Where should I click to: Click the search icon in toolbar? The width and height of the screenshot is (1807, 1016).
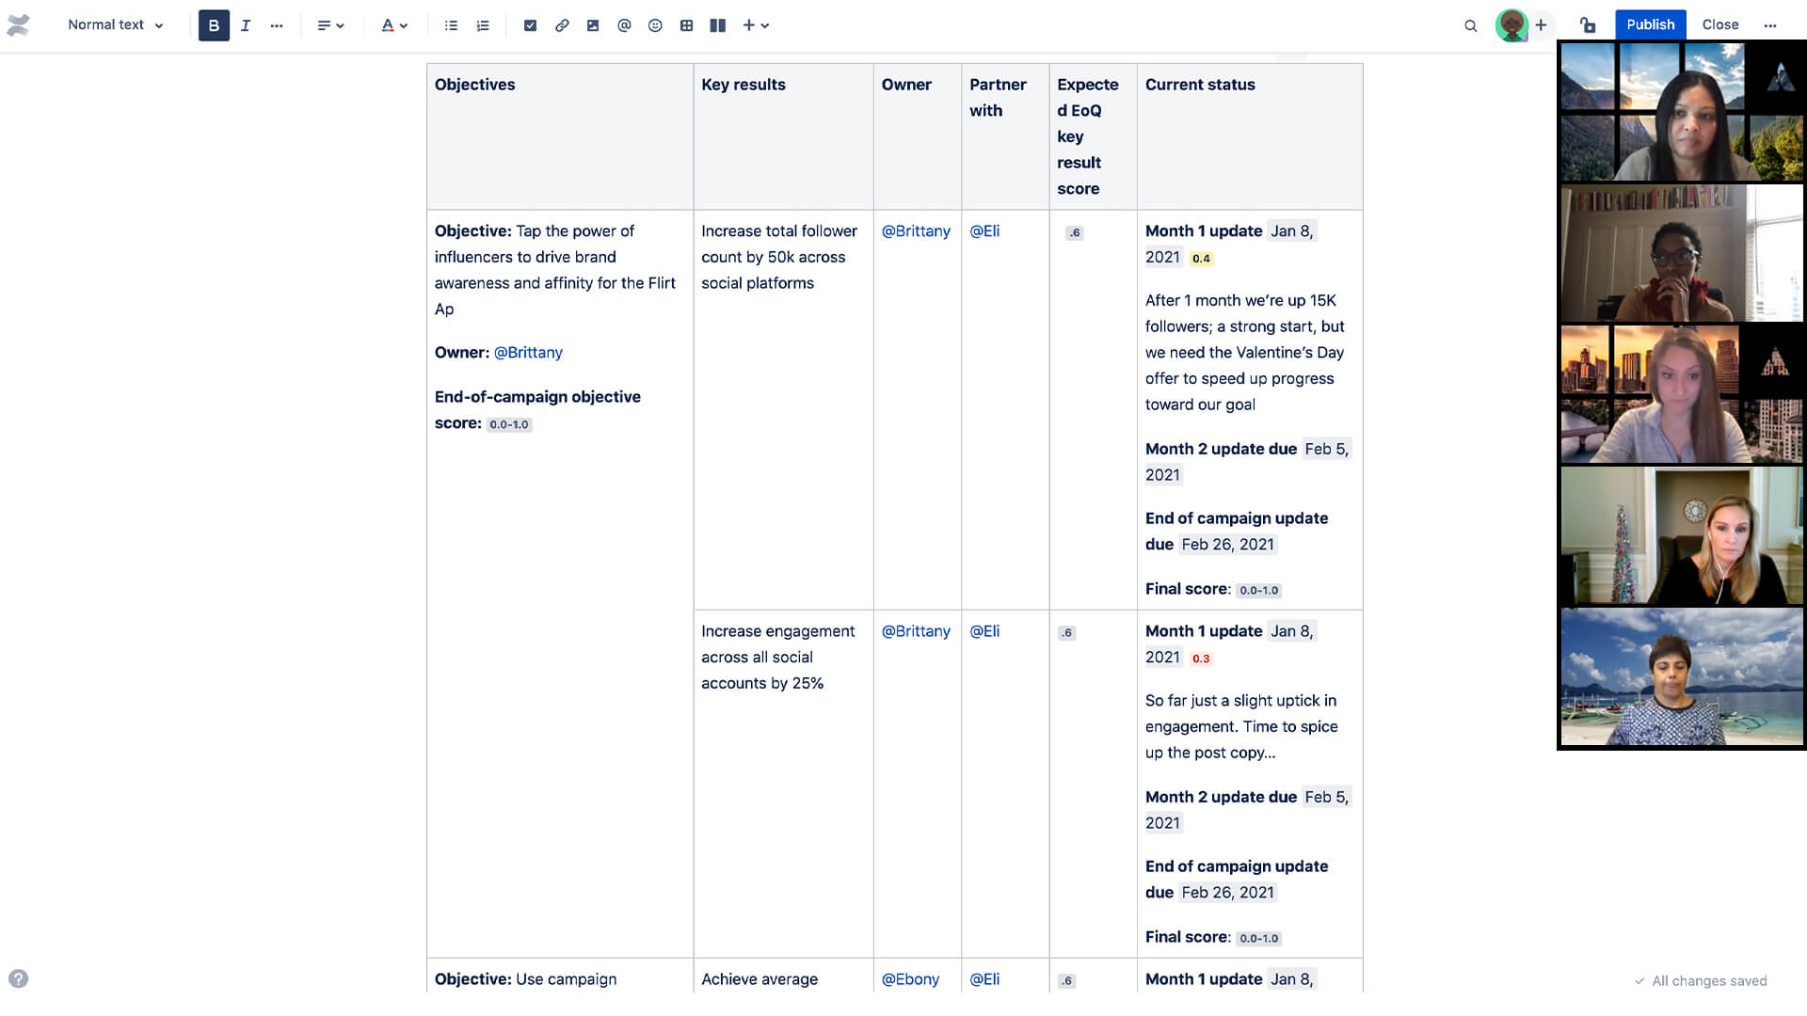click(1469, 24)
